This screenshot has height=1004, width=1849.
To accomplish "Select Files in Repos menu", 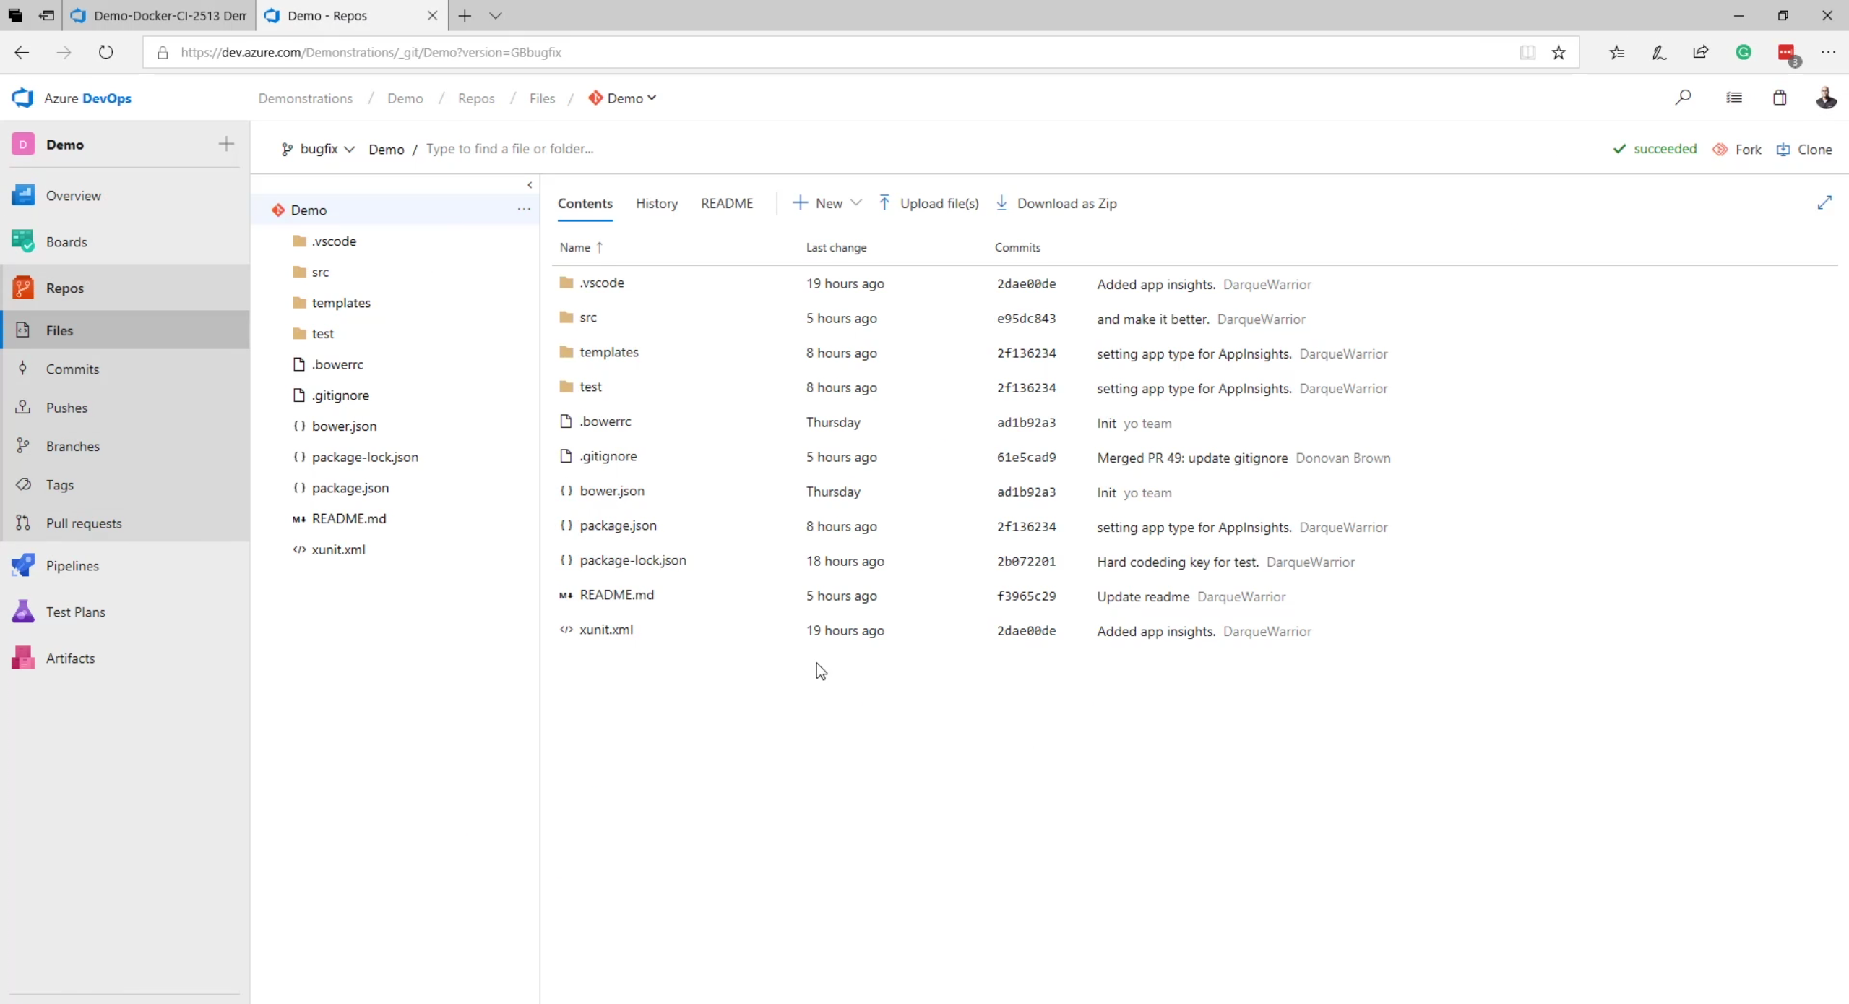I will [x=125, y=330].
